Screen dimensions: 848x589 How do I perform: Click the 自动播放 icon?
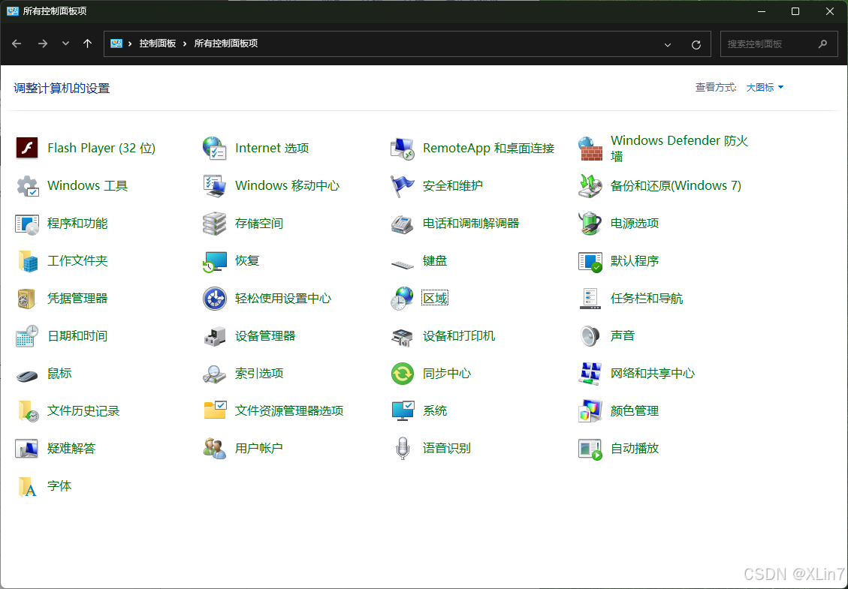pyautogui.click(x=590, y=449)
